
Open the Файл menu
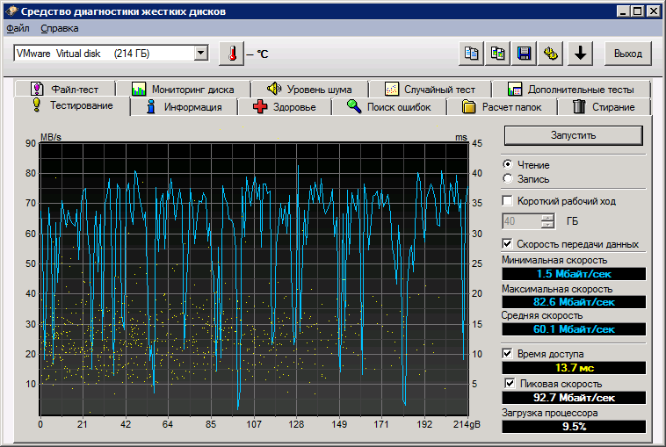(18, 29)
